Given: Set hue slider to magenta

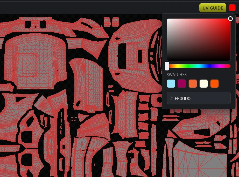Looking at the screenshot, I should [x=220, y=66].
